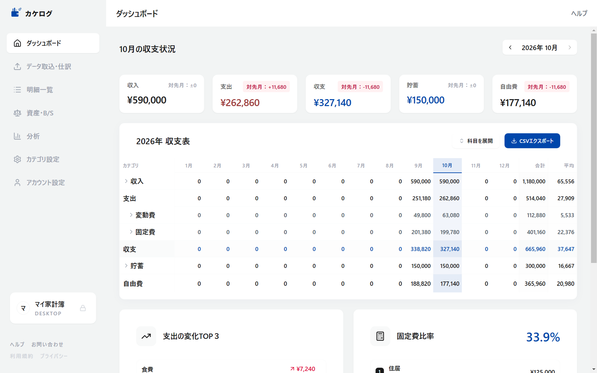Open the ダッシュボード home icon

coord(17,43)
